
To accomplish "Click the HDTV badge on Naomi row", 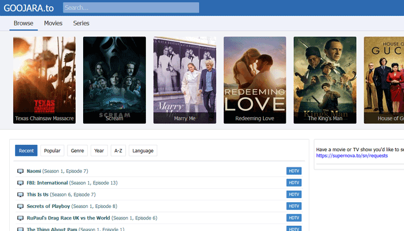I will 294,171.
